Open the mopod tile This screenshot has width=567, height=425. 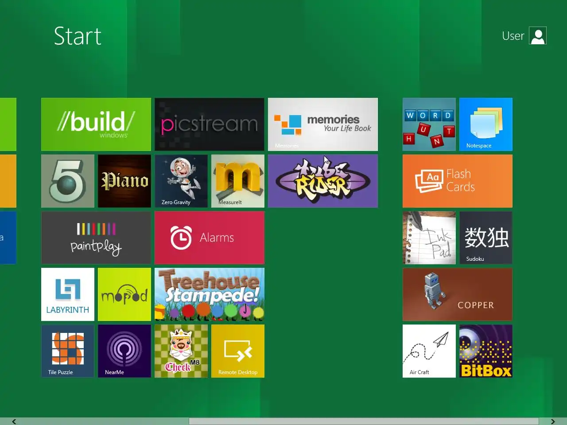(124, 294)
